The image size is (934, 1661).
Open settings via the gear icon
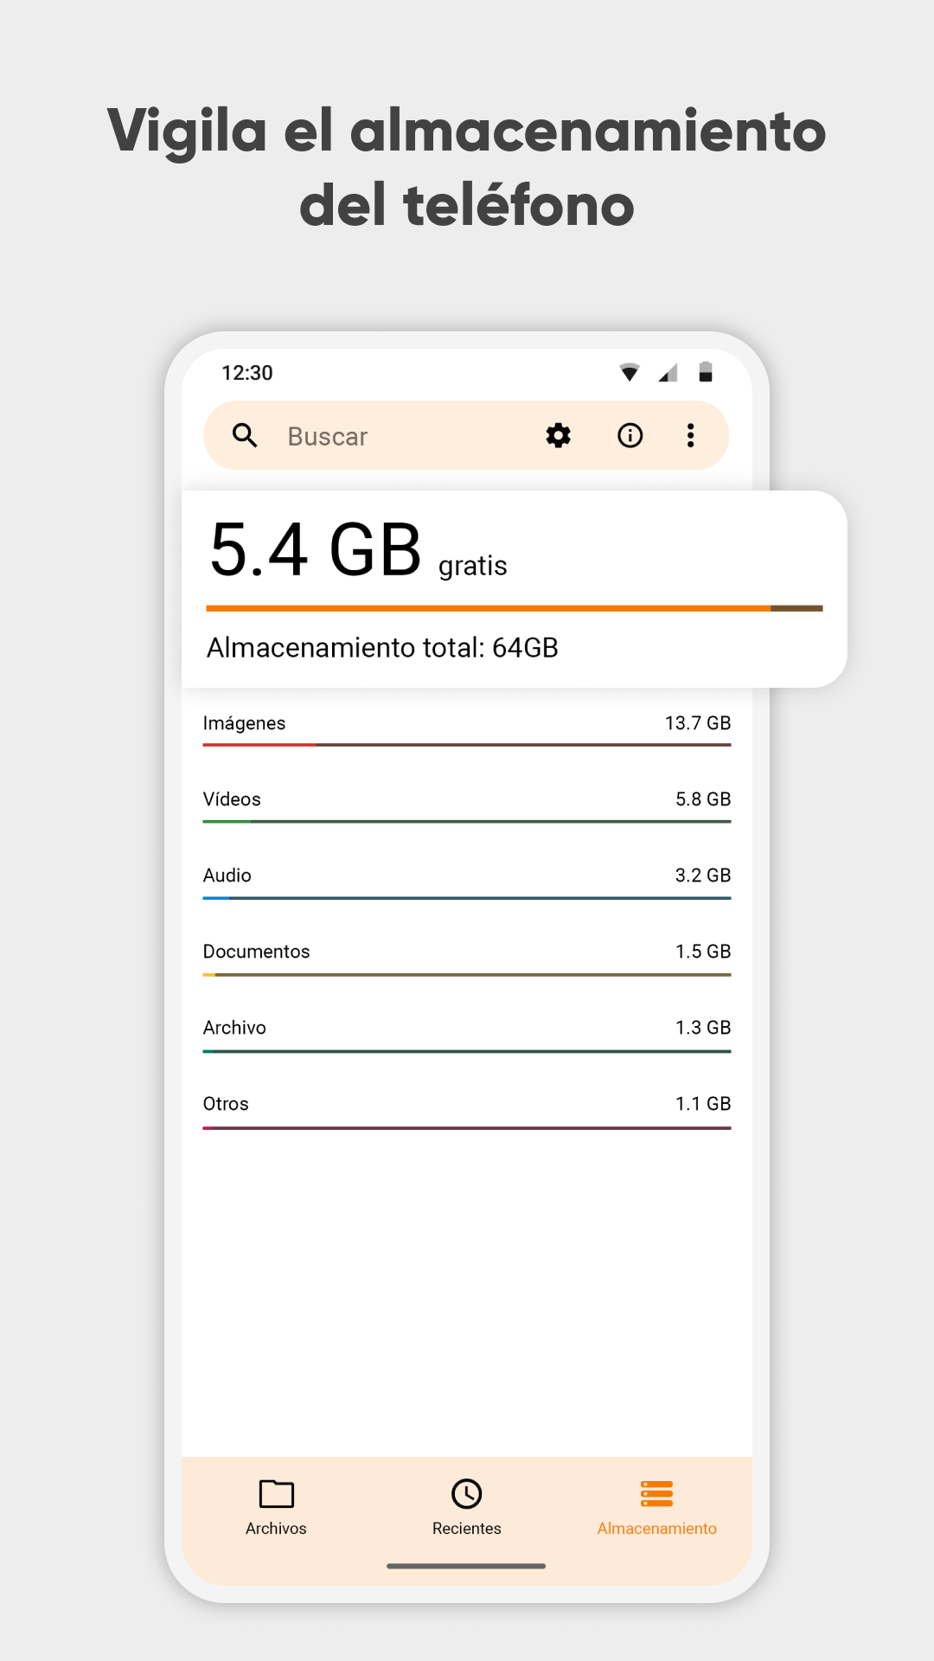coord(559,435)
